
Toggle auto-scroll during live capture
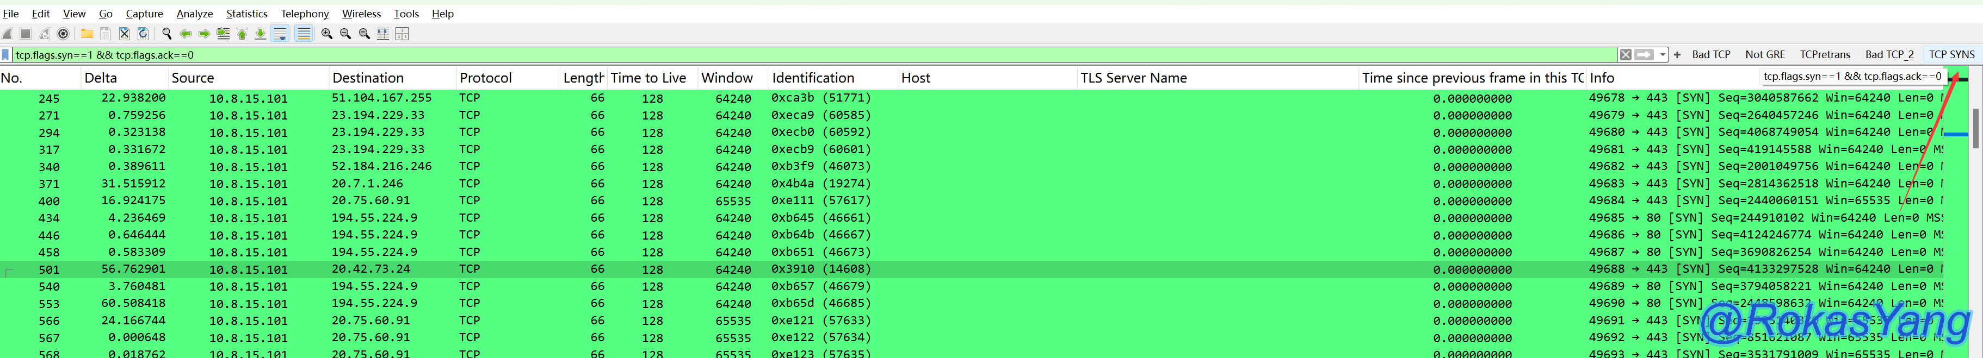point(280,34)
